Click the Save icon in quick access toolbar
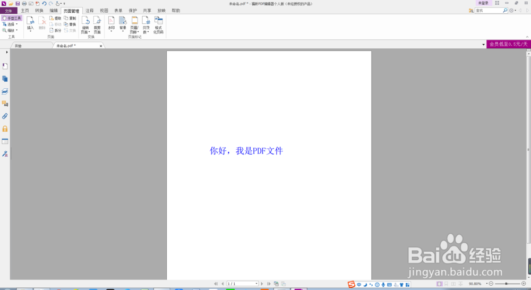The width and height of the screenshot is (531, 290). (18, 3)
